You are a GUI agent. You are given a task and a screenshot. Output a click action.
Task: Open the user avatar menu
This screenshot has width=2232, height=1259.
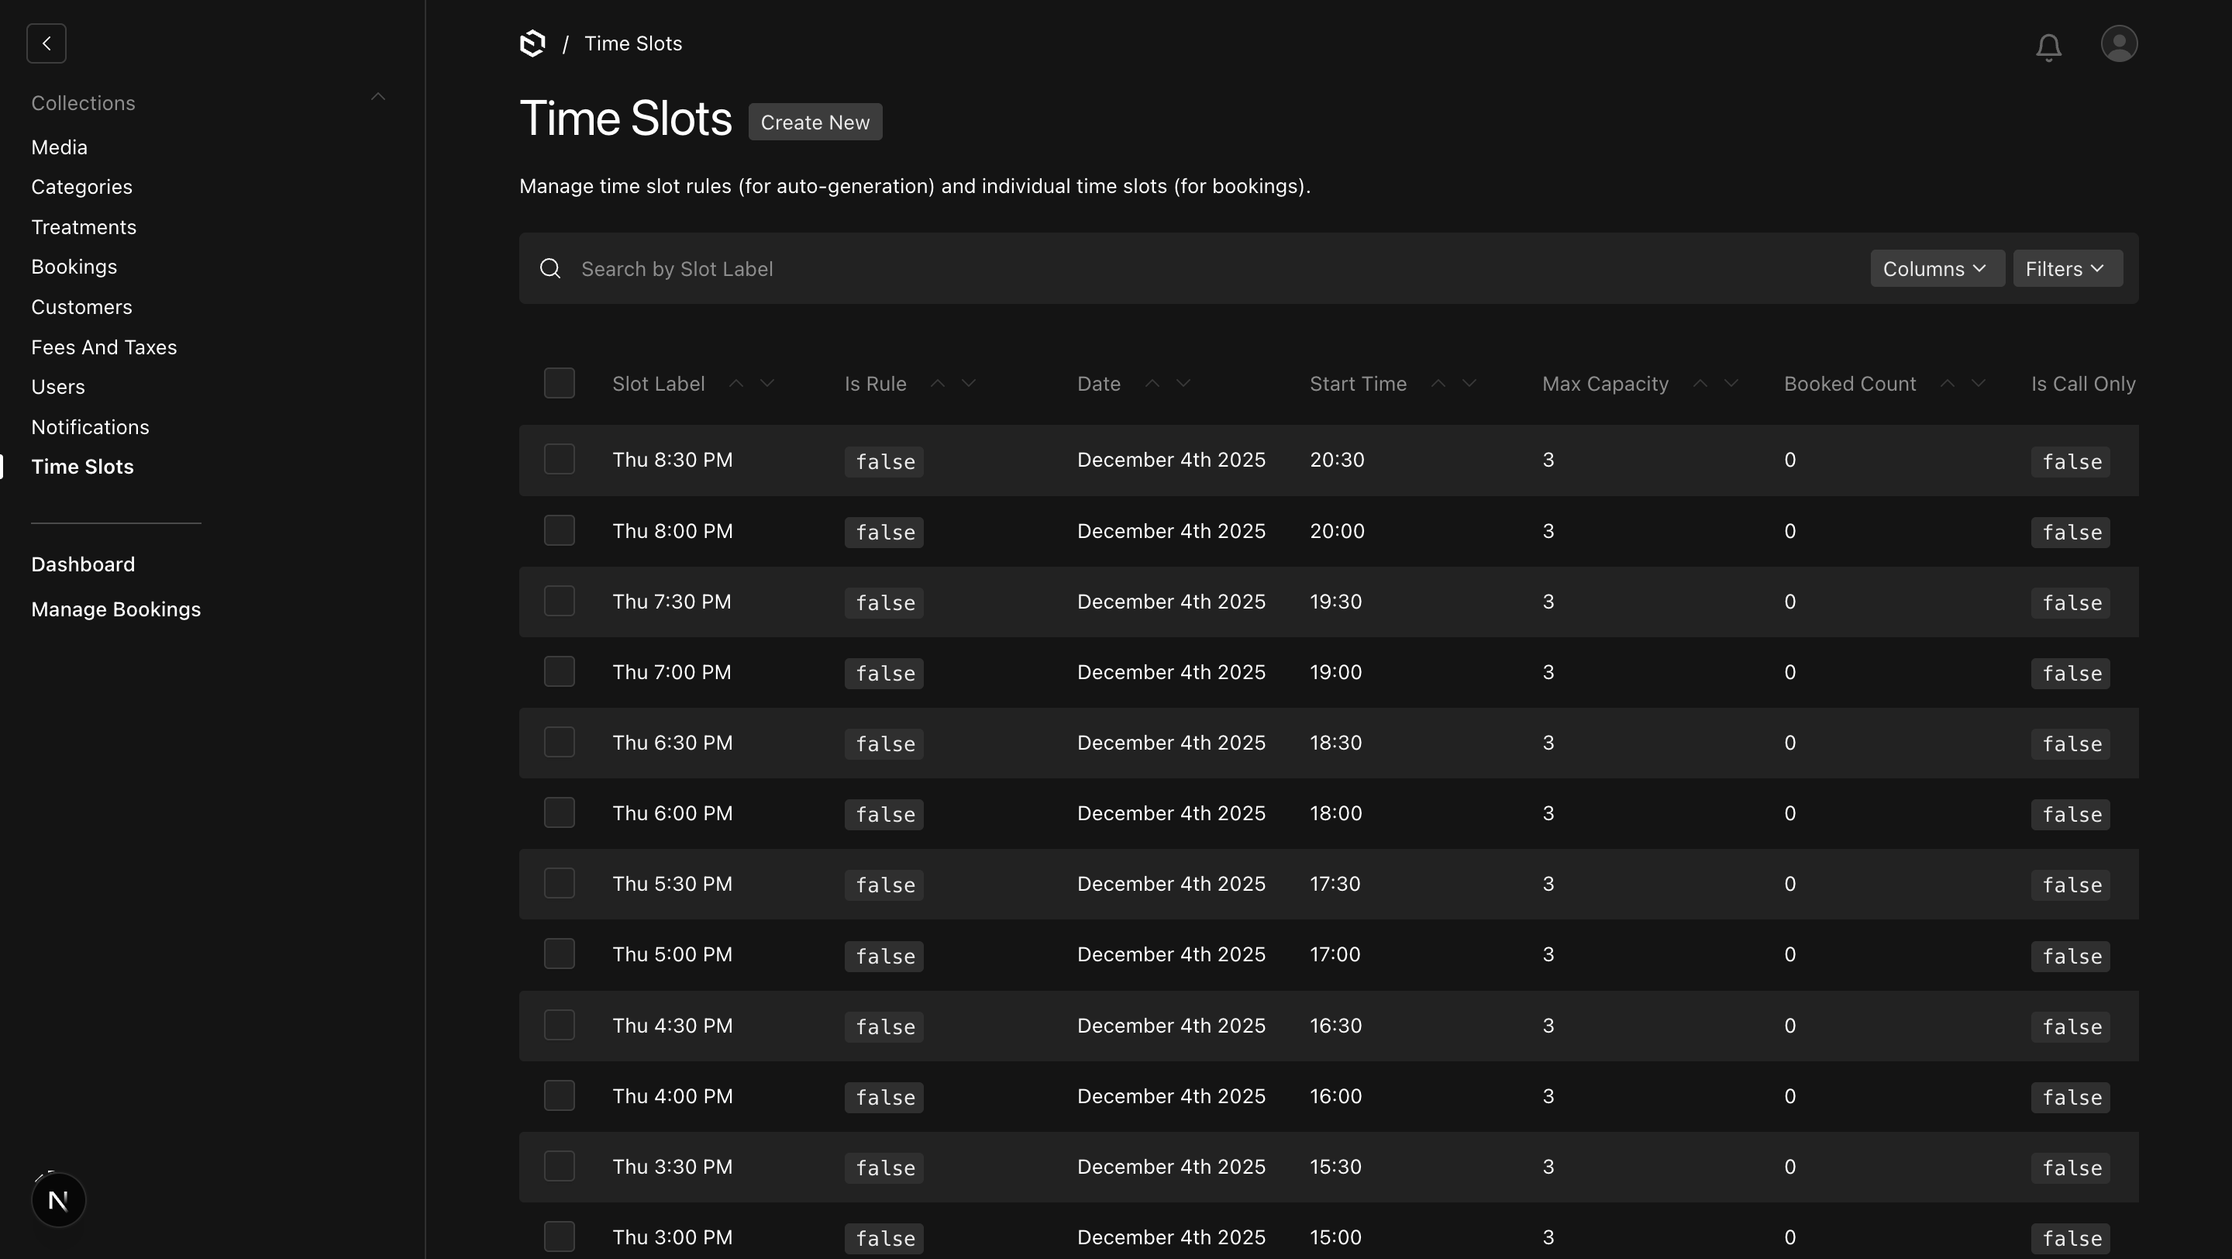[2120, 43]
